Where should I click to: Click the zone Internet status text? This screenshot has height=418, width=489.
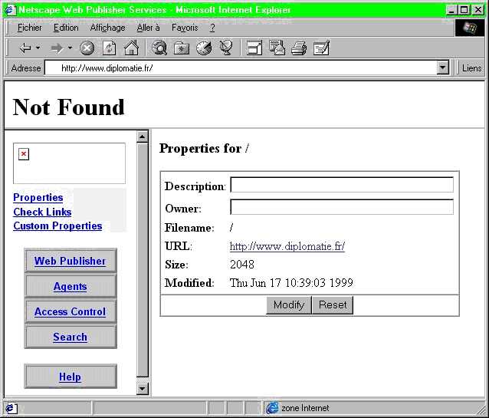click(305, 408)
